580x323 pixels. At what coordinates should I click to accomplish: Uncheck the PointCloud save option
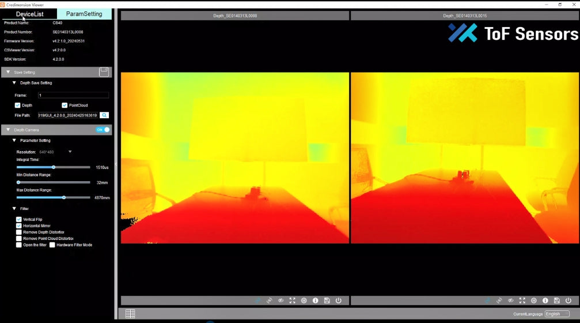point(65,106)
